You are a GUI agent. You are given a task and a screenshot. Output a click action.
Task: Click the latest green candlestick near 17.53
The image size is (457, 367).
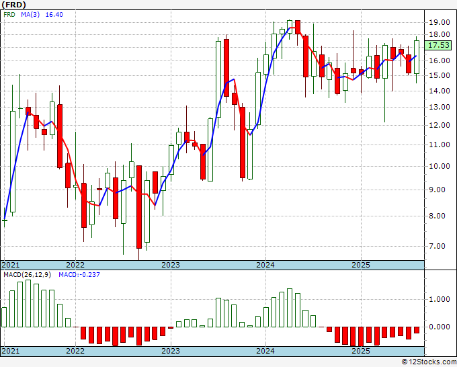[x=417, y=57]
